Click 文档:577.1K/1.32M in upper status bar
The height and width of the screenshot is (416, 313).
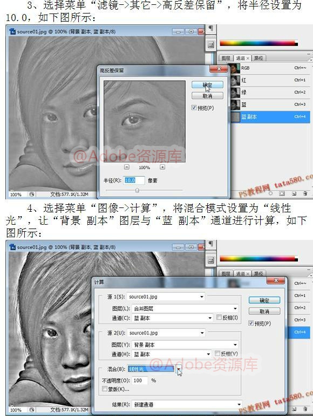[x=69, y=194]
